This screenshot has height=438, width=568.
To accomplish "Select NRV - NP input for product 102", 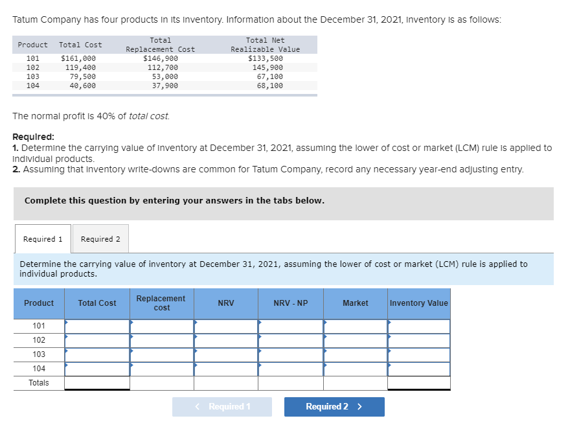I will [291, 341].
